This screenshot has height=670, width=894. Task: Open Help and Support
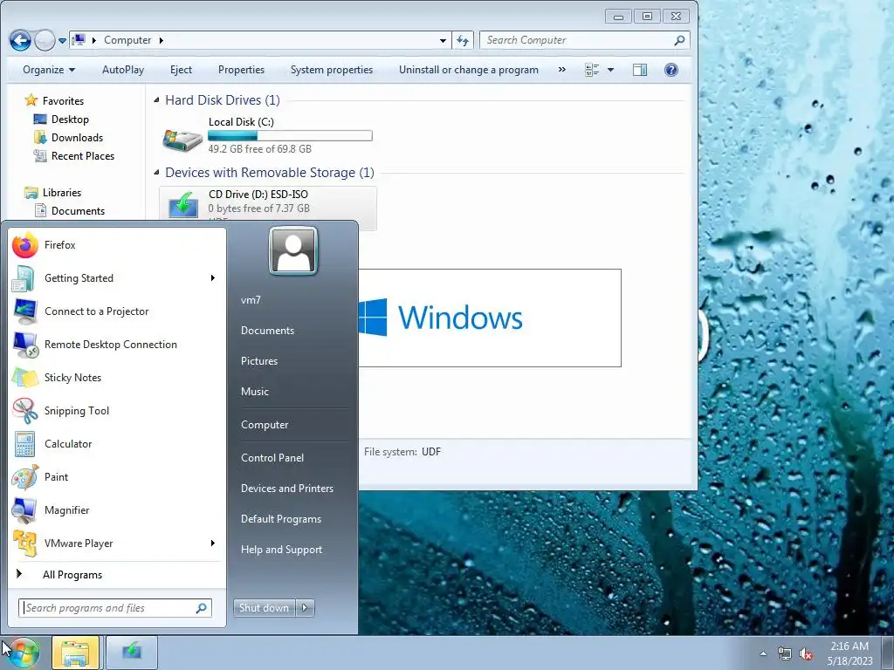282,550
